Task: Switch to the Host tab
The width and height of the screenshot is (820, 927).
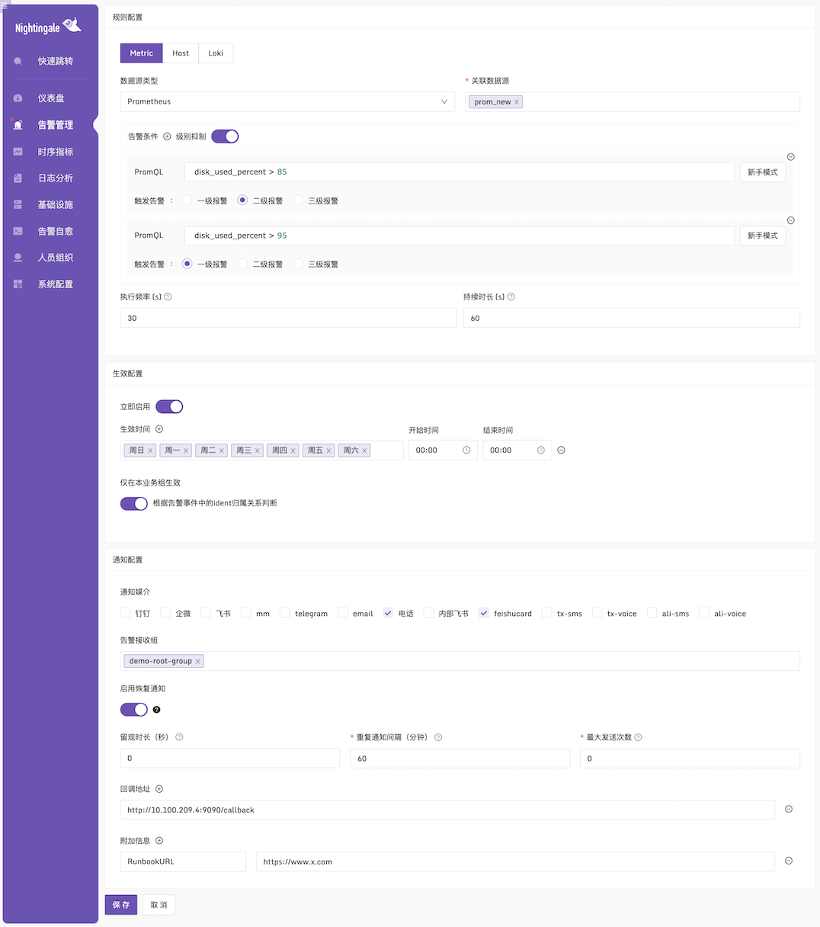Action: click(x=181, y=53)
